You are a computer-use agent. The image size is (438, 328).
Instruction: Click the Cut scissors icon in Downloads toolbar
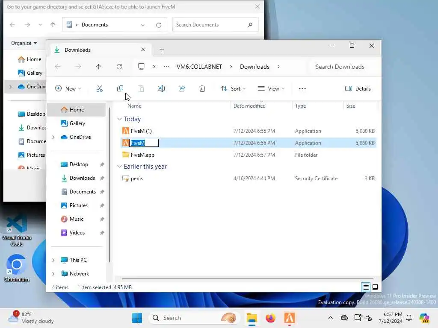click(x=99, y=89)
